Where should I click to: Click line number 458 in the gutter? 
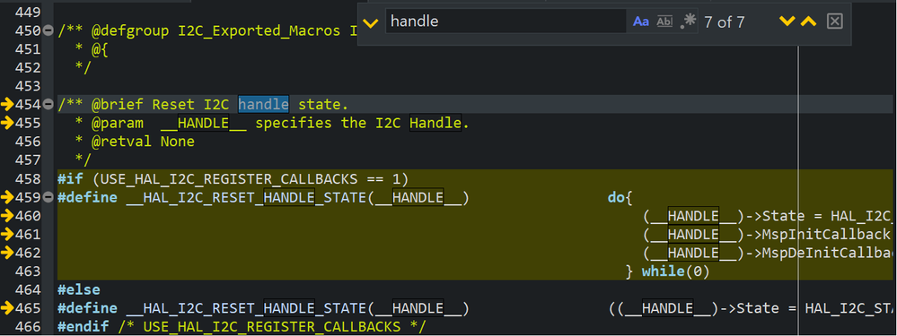pyautogui.click(x=29, y=179)
